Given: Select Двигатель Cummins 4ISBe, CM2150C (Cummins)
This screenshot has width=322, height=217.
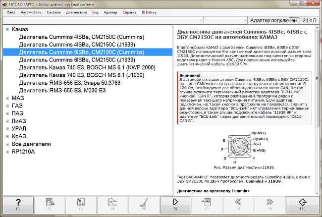Looking at the screenshot, I should click(x=82, y=37).
